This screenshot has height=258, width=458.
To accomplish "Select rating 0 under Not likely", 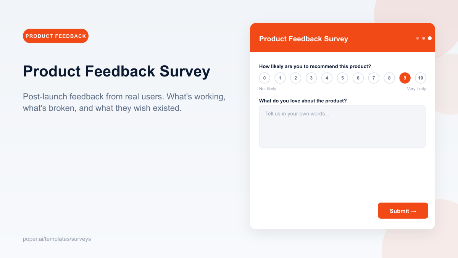I will click(x=264, y=78).
